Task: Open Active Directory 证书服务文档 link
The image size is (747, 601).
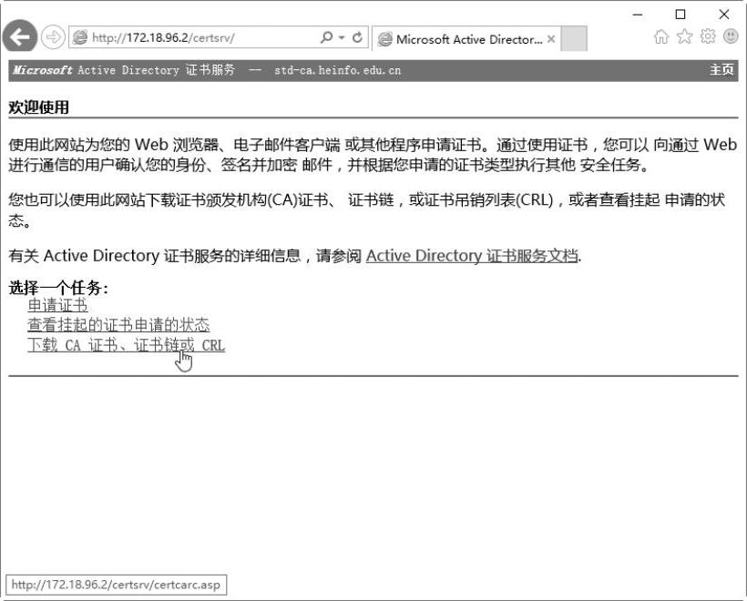Action: coord(472,256)
